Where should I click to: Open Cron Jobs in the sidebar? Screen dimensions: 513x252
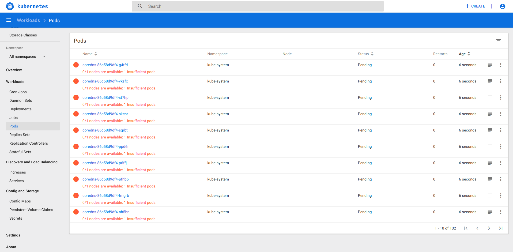pos(18,92)
